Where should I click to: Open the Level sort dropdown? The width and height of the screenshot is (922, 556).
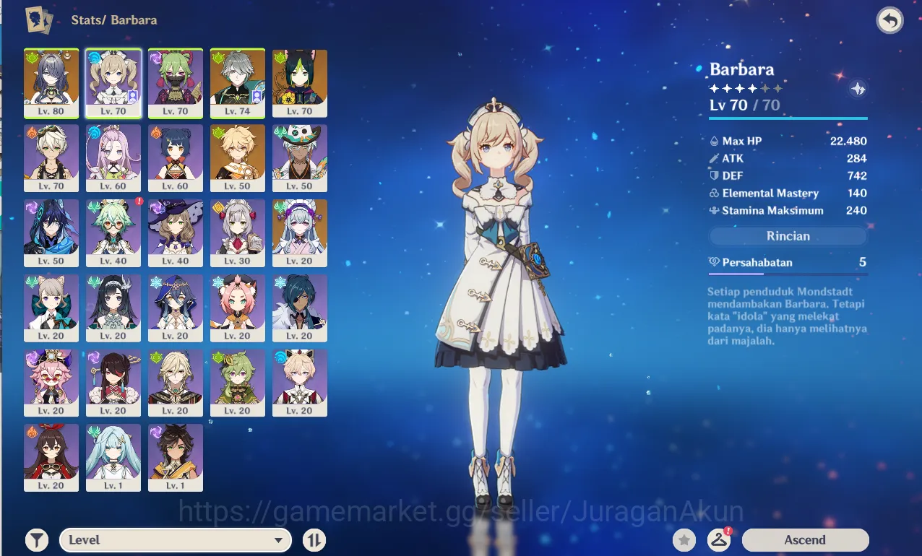[176, 539]
